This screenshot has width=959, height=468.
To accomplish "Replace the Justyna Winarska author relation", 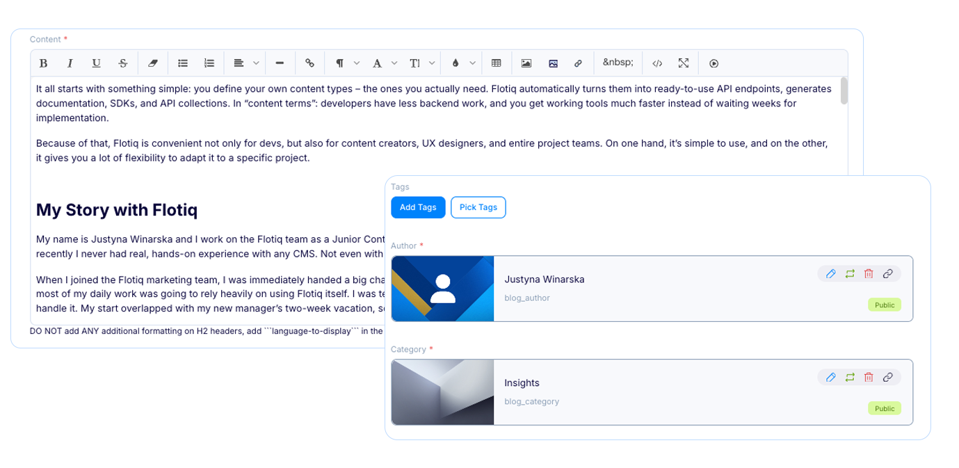I will 850,274.
